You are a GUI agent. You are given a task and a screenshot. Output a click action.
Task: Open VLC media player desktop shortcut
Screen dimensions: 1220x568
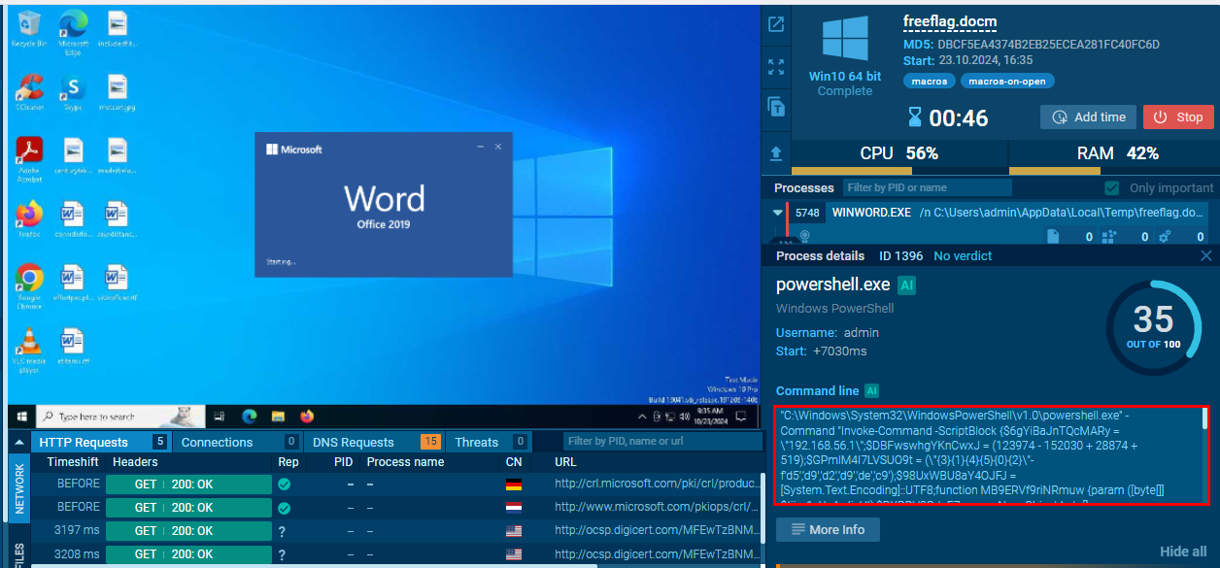[x=29, y=349]
